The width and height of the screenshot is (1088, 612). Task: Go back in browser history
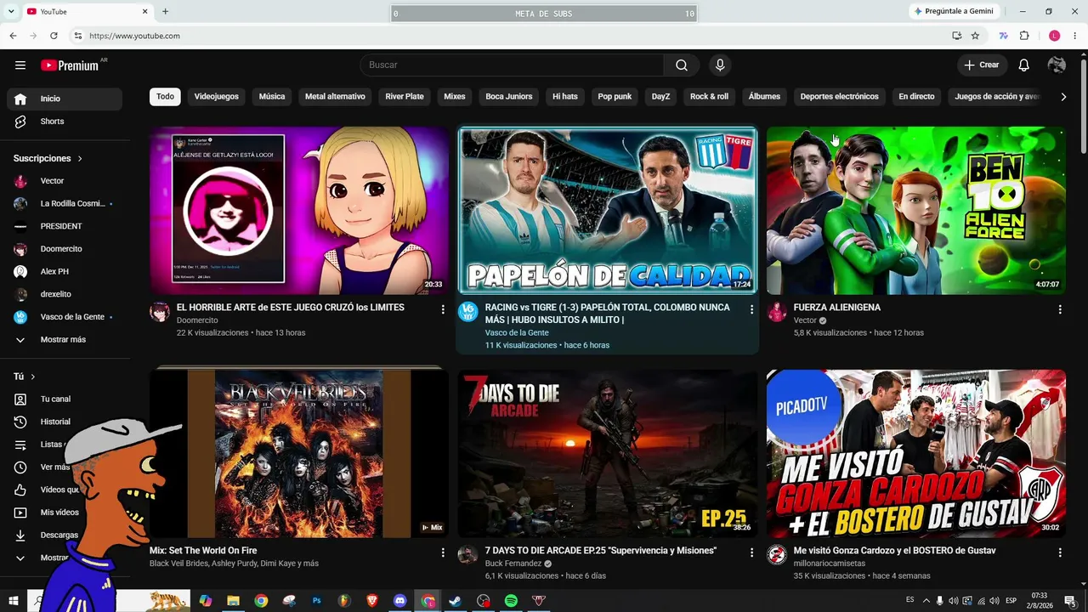13,36
